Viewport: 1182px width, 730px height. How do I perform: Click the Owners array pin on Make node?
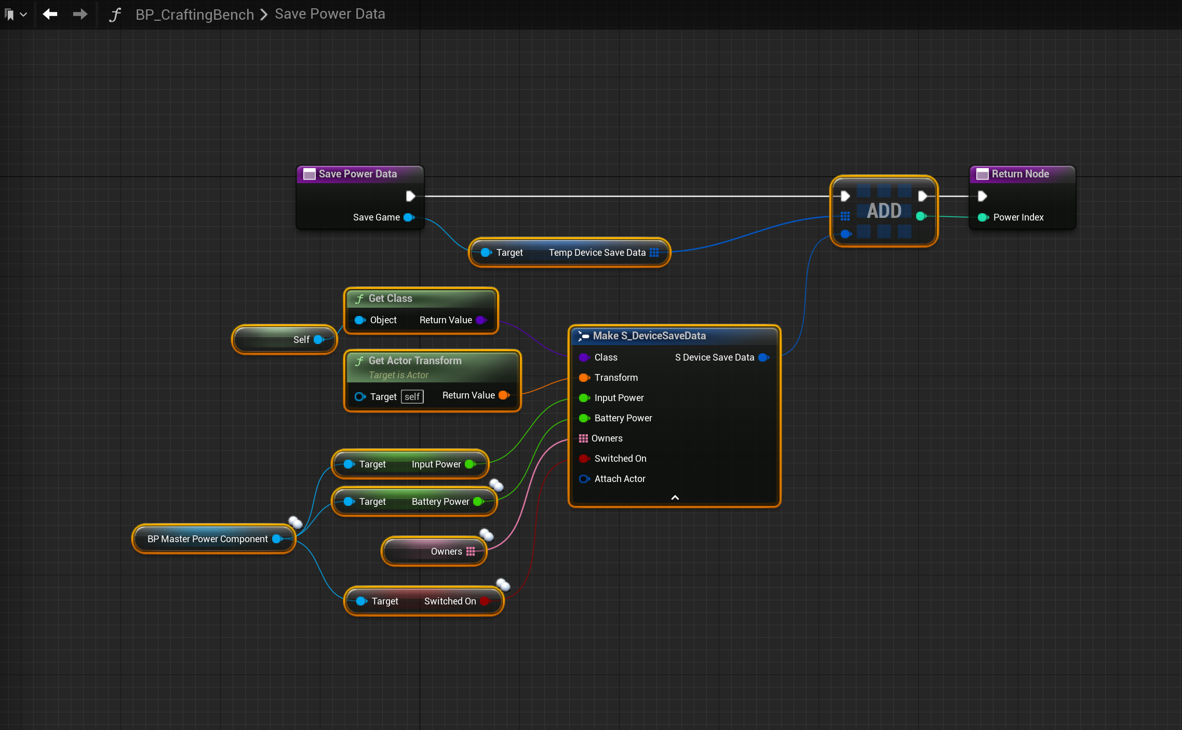[583, 438]
